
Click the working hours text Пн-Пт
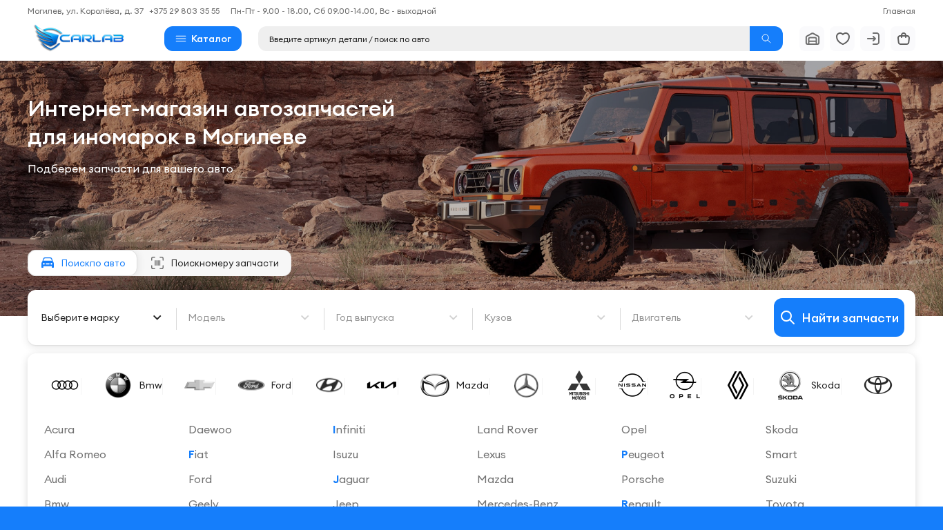tap(333, 11)
